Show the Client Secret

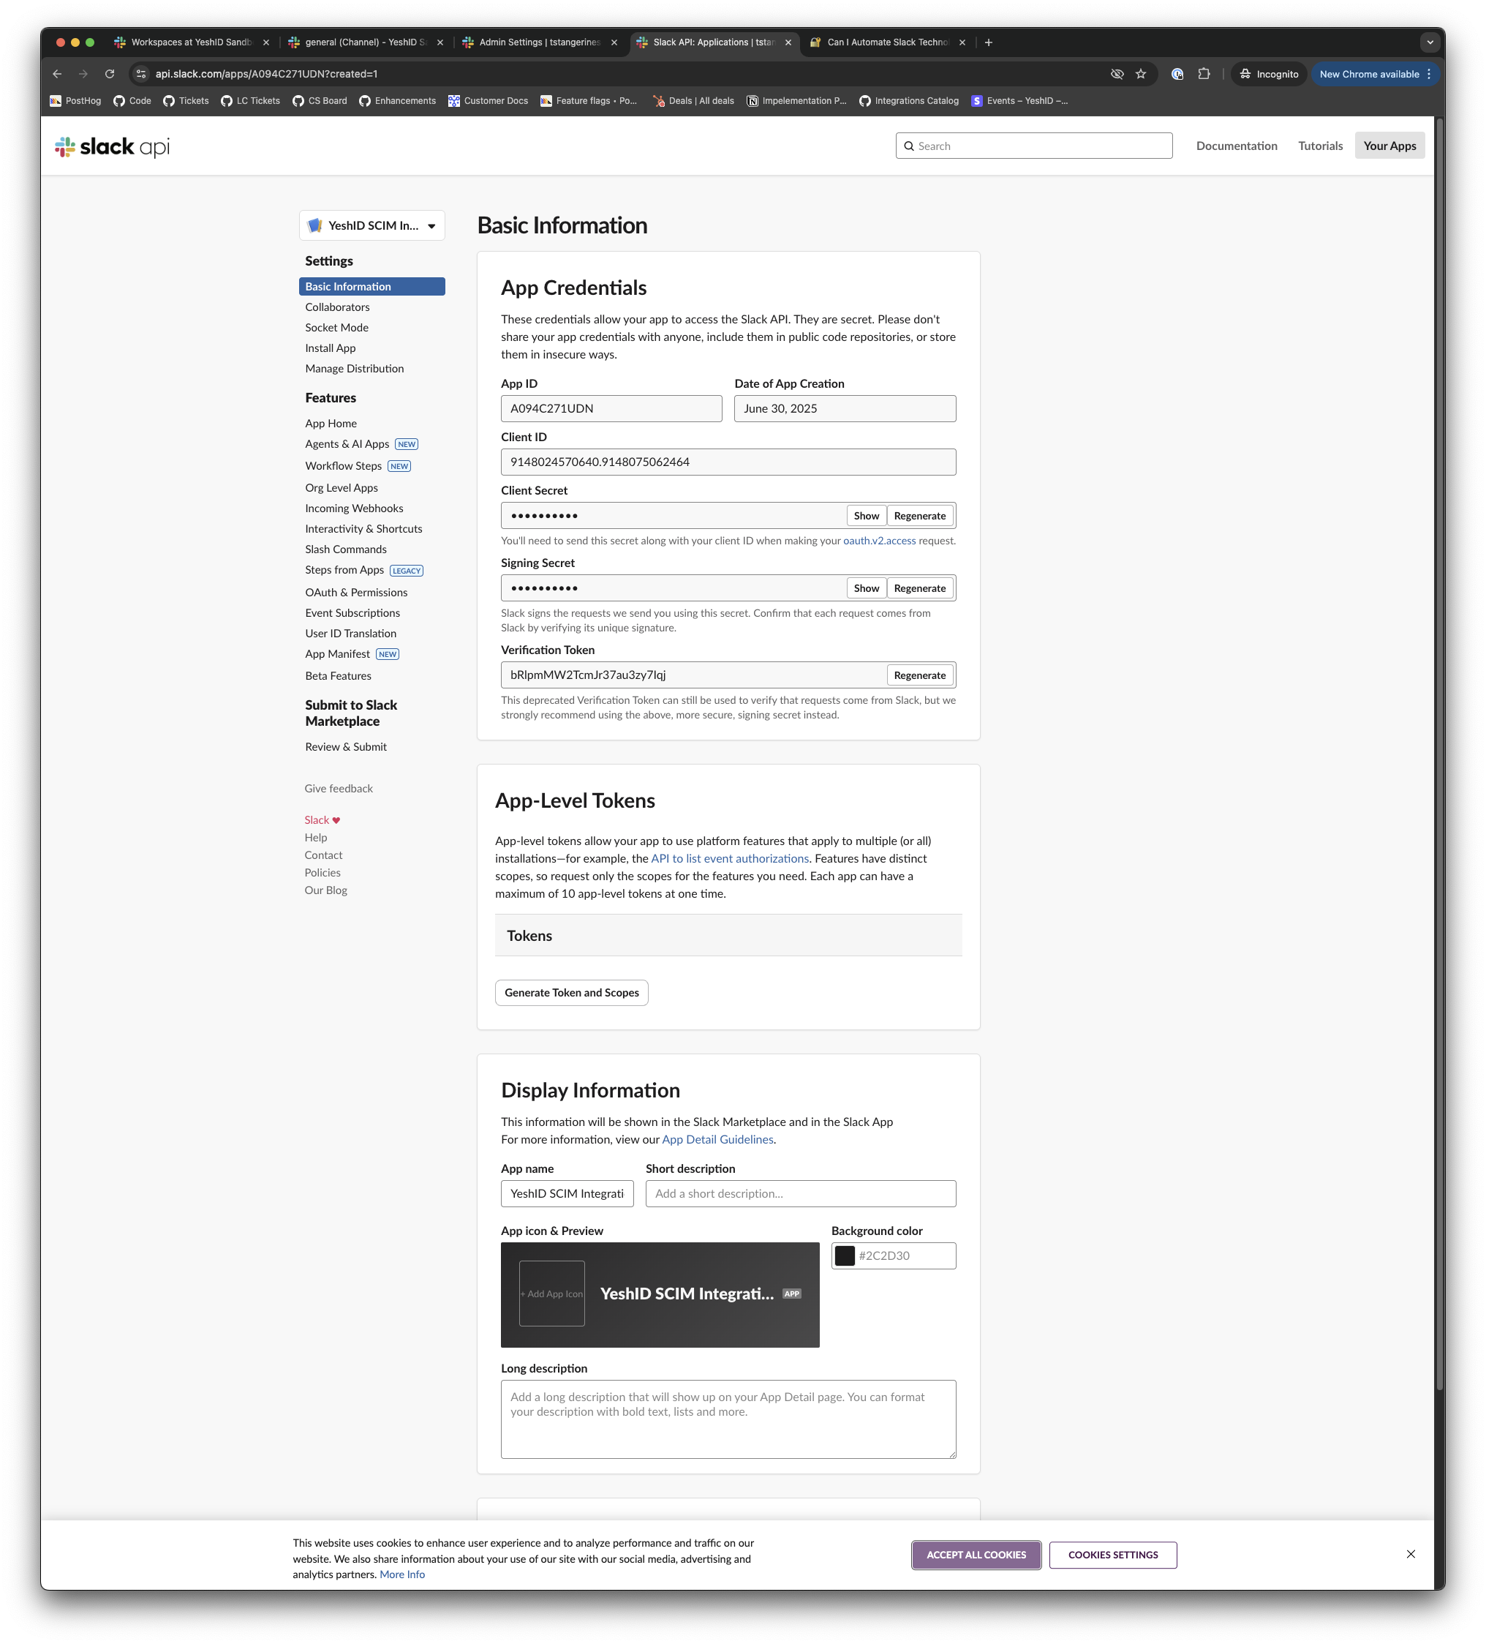click(x=867, y=517)
